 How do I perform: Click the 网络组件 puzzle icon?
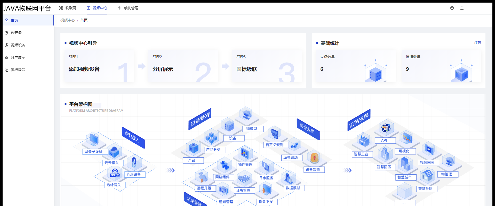225,165
